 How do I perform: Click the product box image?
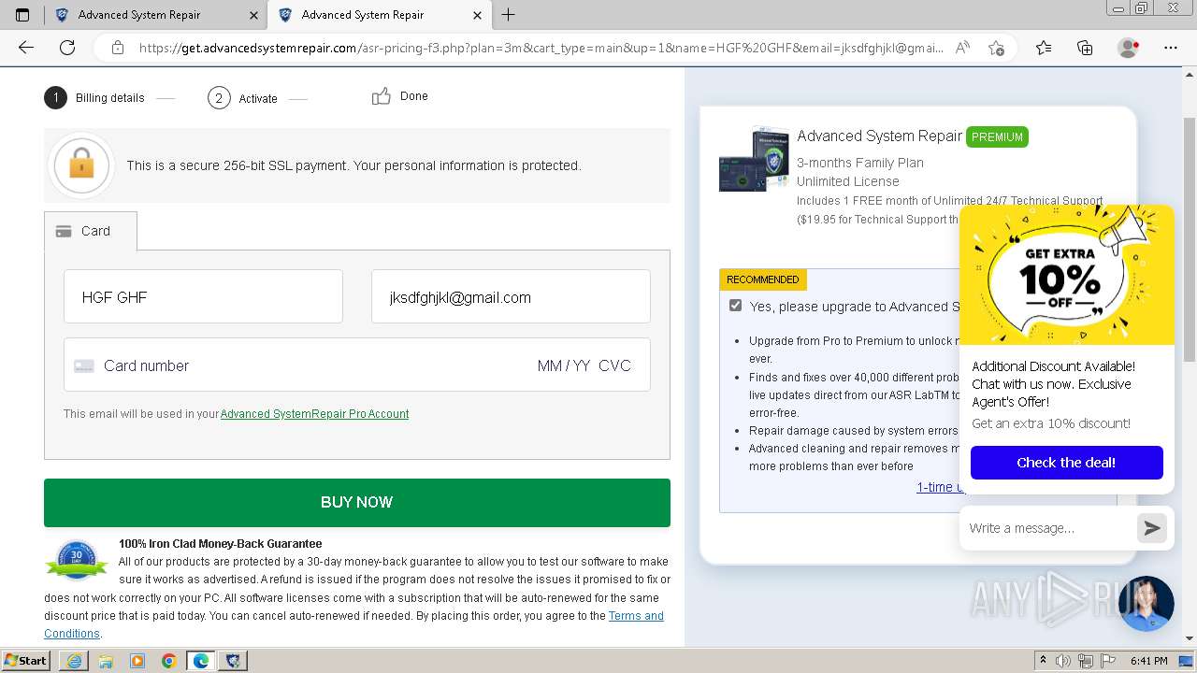(x=754, y=159)
